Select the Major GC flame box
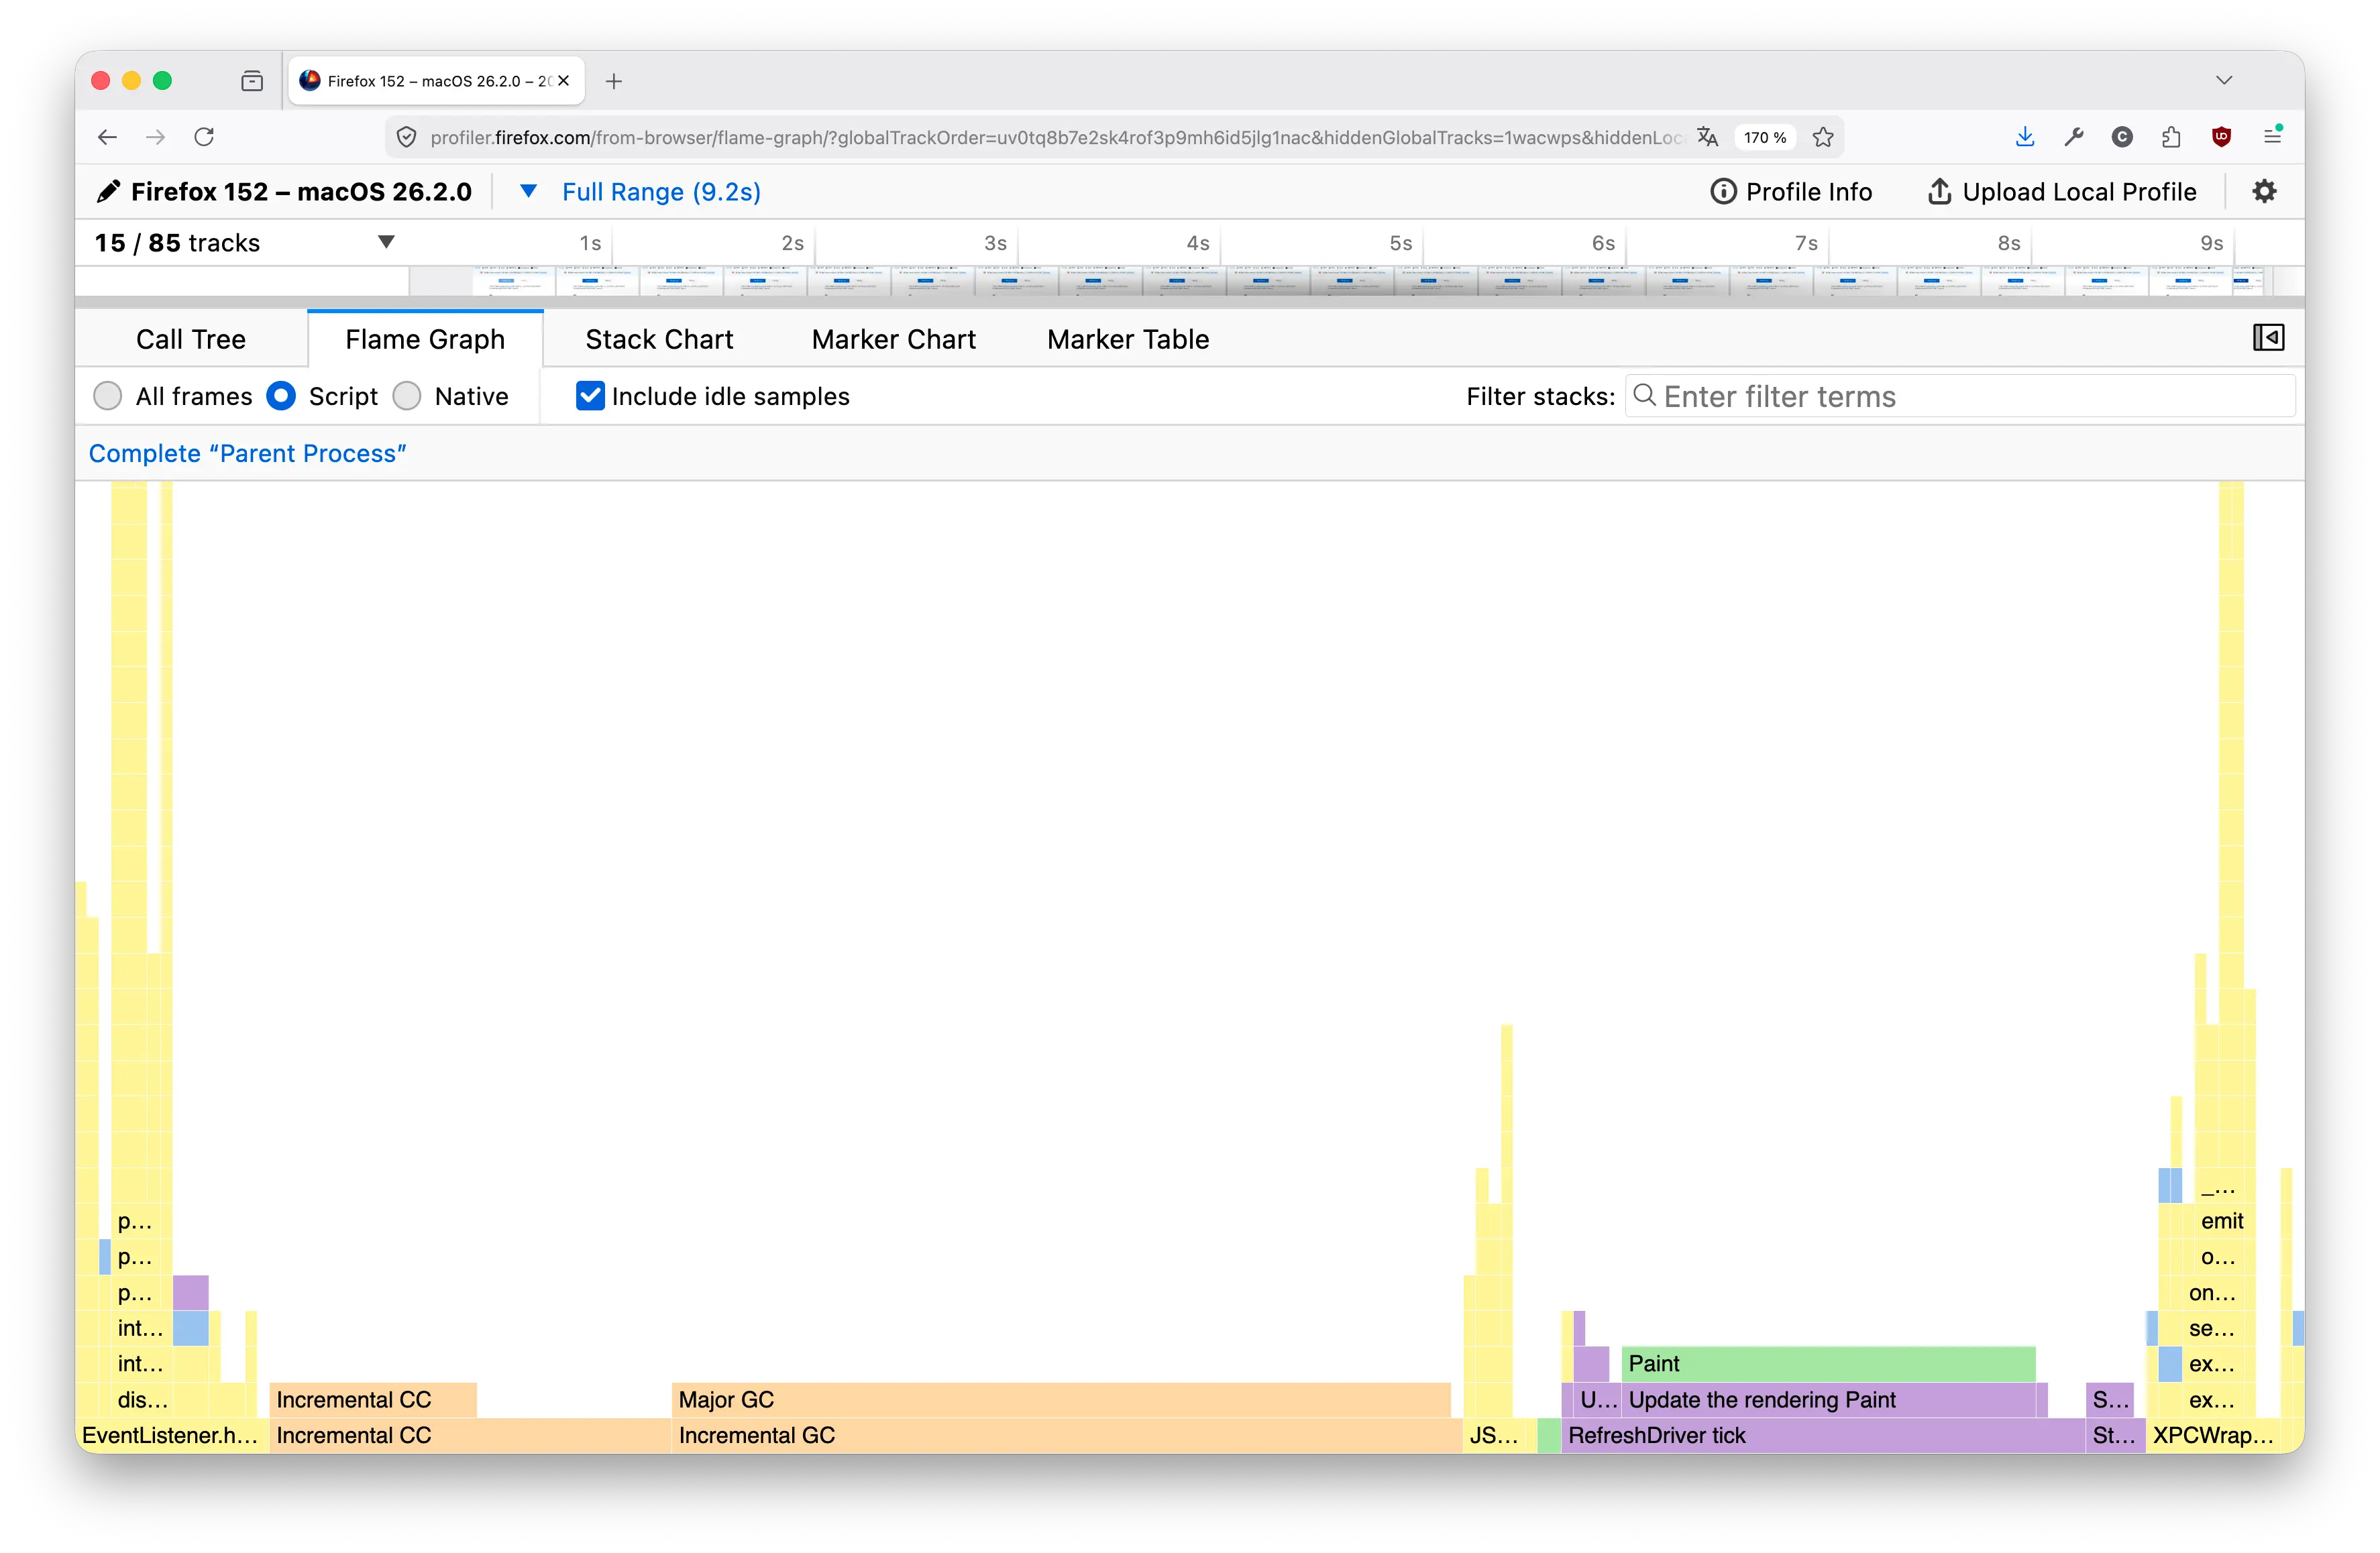 pyautogui.click(x=1061, y=1399)
